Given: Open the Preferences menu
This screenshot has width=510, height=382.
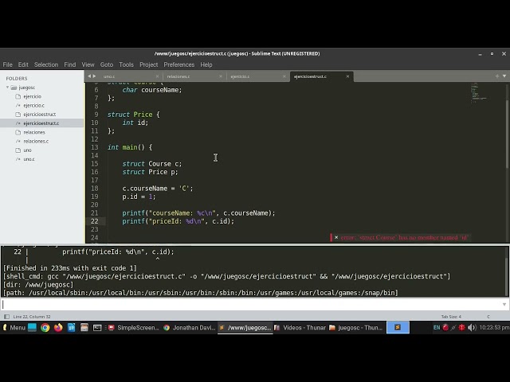Looking at the screenshot, I should click(x=178, y=64).
